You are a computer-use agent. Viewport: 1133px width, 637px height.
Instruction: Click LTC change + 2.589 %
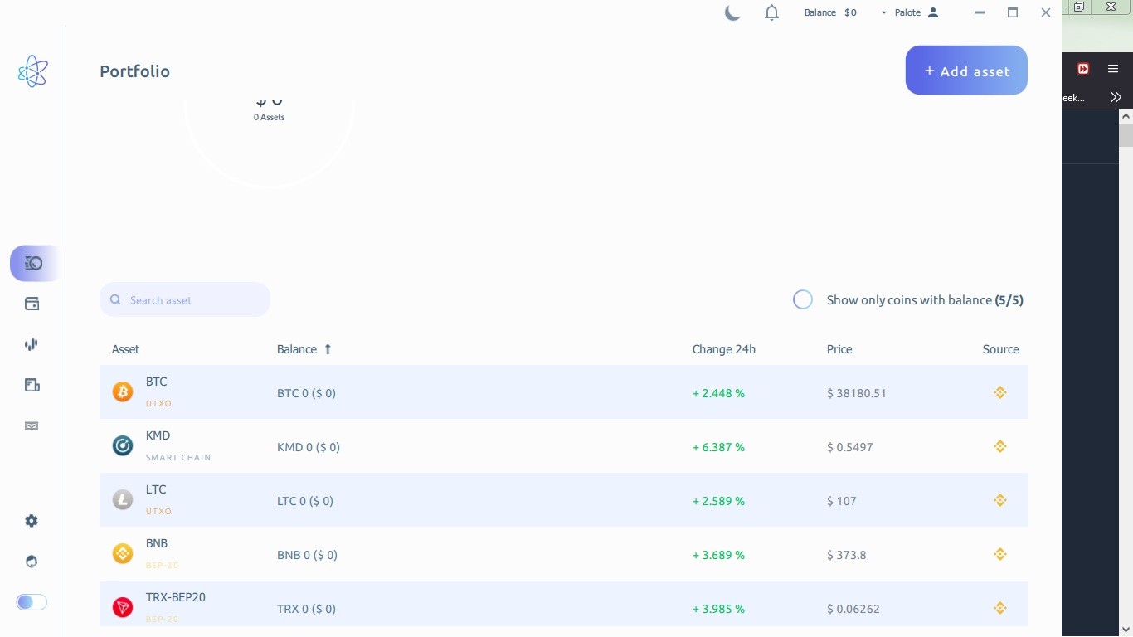718,501
